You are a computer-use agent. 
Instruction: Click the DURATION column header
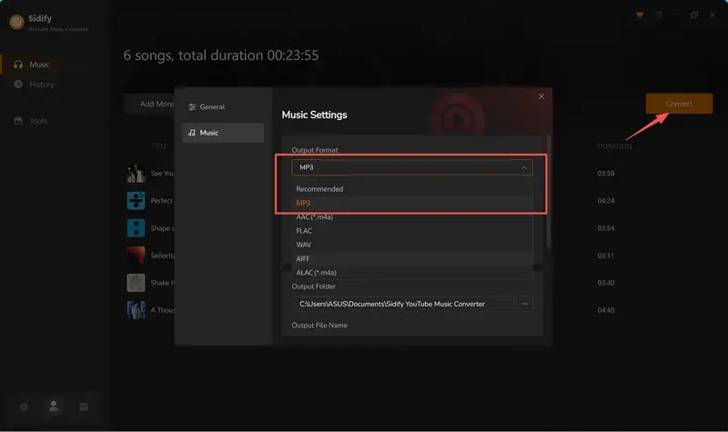pyautogui.click(x=614, y=146)
